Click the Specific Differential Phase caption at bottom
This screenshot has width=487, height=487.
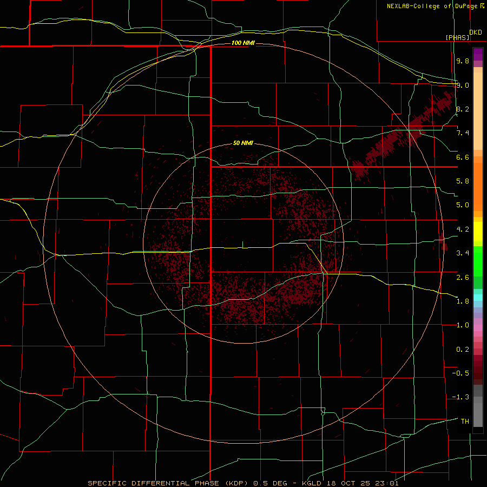[x=243, y=483]
